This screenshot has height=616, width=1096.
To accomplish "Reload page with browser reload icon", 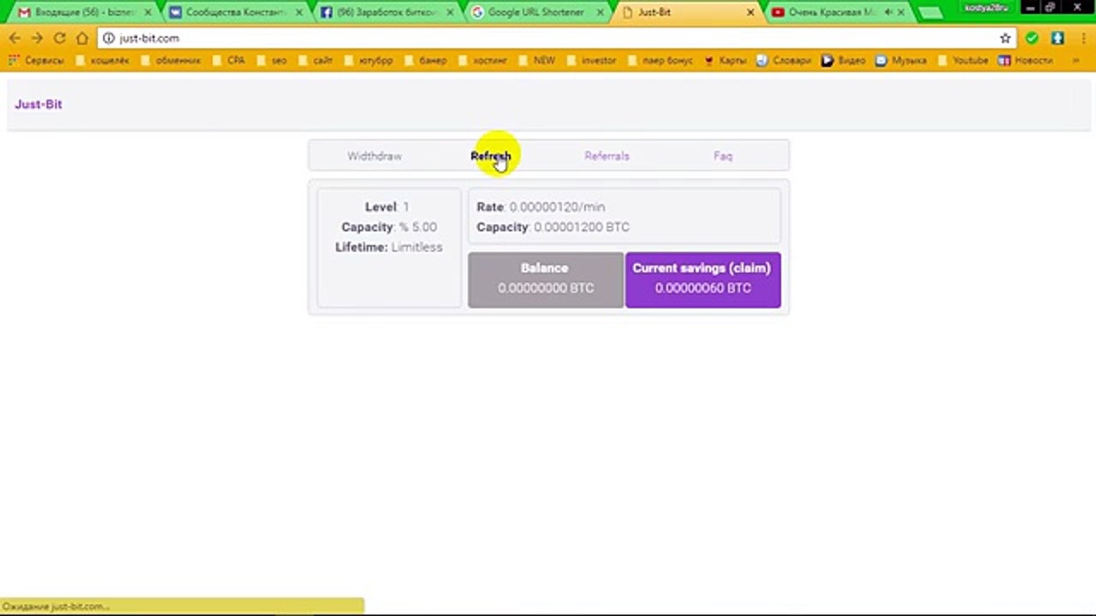I will (59, 38).
